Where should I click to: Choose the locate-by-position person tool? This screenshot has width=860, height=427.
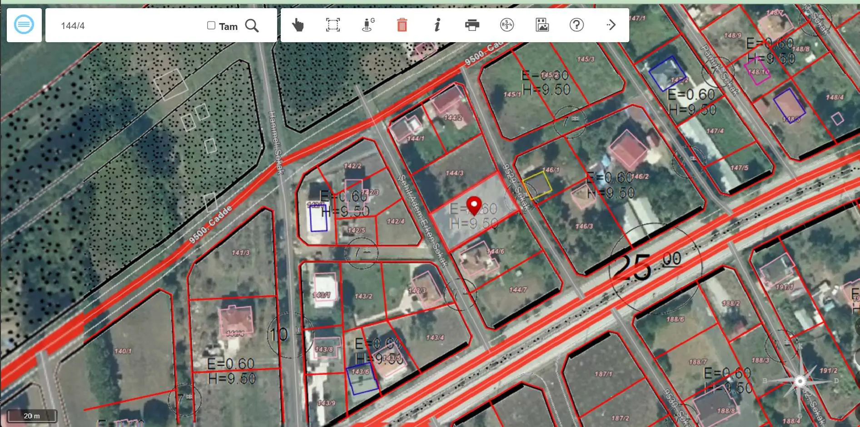368,25
